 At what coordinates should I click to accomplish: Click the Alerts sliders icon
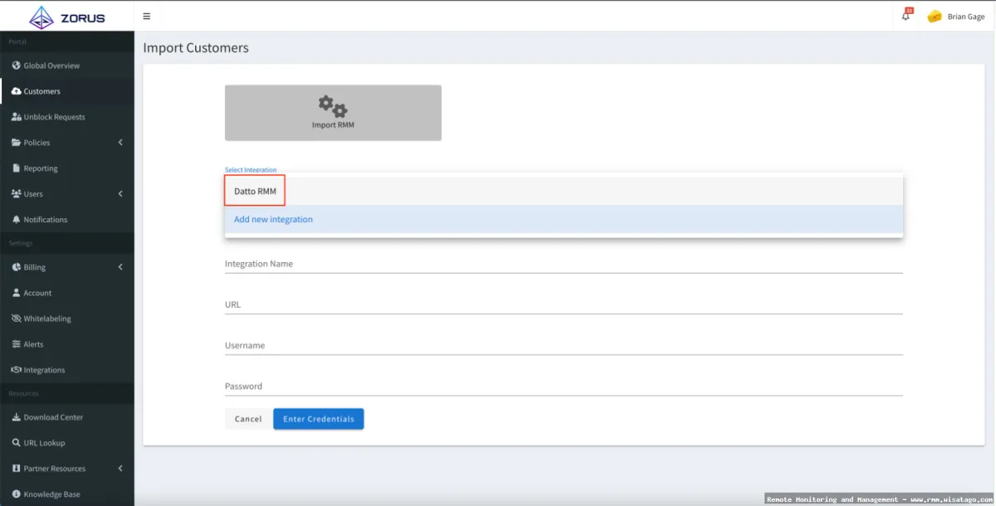(x=16, y=344)
